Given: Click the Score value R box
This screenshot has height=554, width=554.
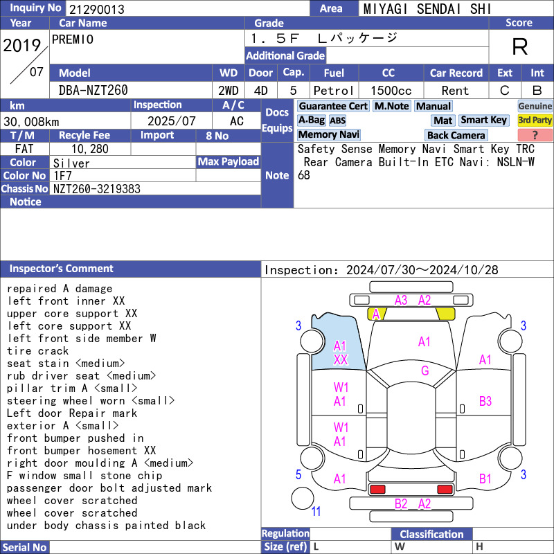Looking at the screenshot, I should coord(519,47).
